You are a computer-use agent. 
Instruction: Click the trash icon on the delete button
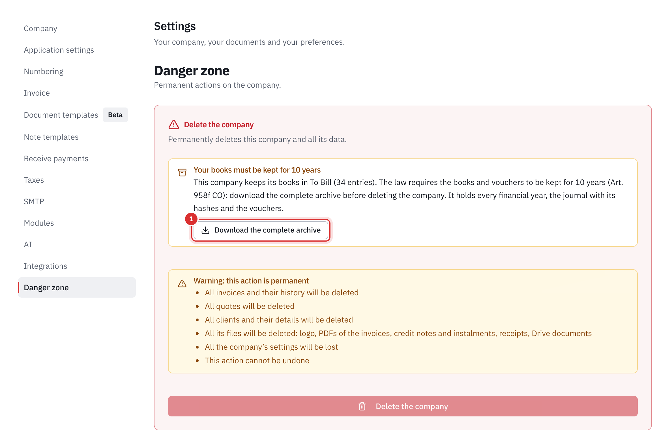click(362, 406)
